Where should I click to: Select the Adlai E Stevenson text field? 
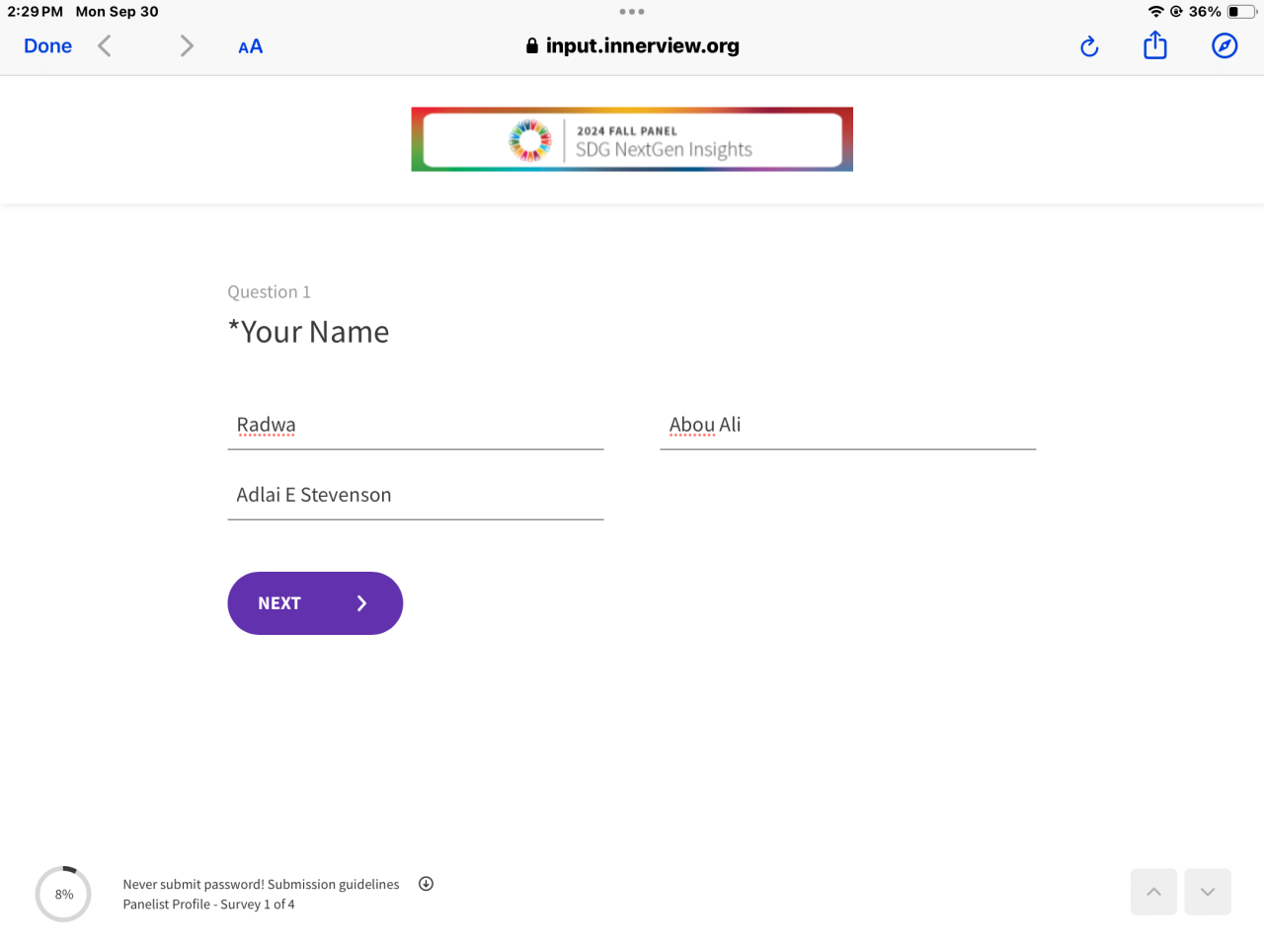tap(415, 496)
